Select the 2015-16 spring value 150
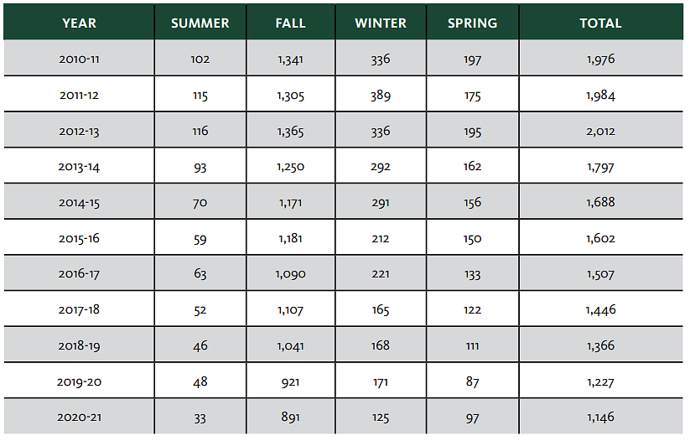This screenshot has width=690, height=441. click(472, 238)
